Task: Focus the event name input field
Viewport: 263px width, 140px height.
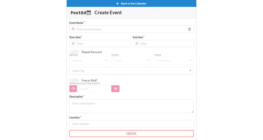Action: (131, 29)
